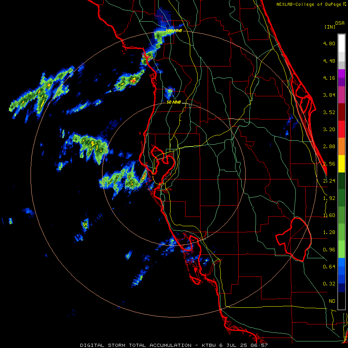Pick the black ND swatch at scale bottom
The image size is (348, 348).
pyautogui.click(x=341, y=301)
